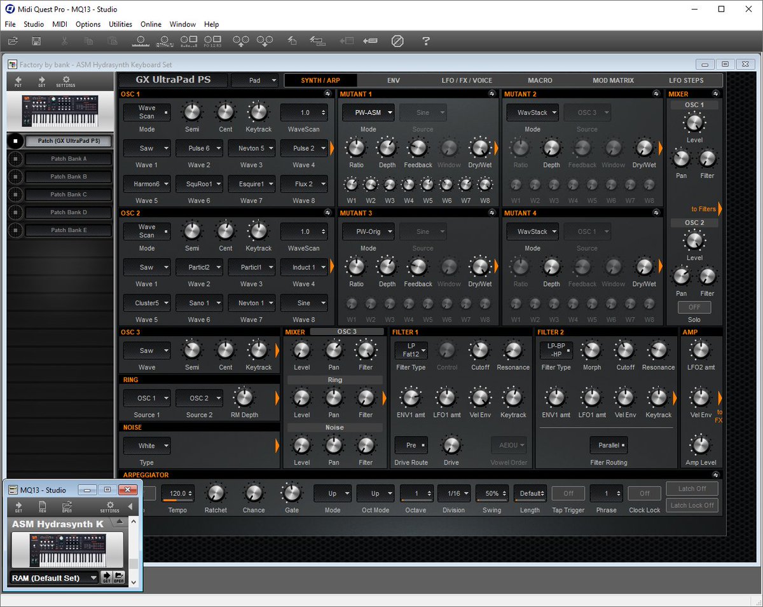Image resolution: width=763 pixels, height=607 pixels.
Task: Open Ring Source 2 OSC 2 dropdown
Action: 199,398
